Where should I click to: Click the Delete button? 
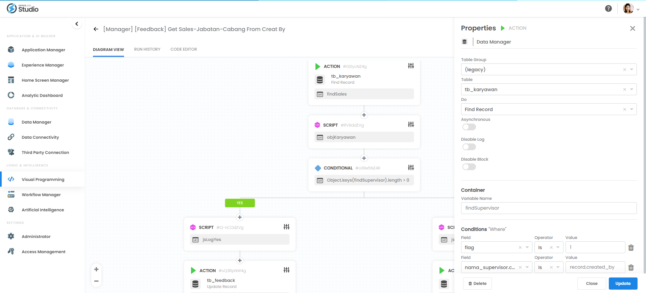[477, 284]
